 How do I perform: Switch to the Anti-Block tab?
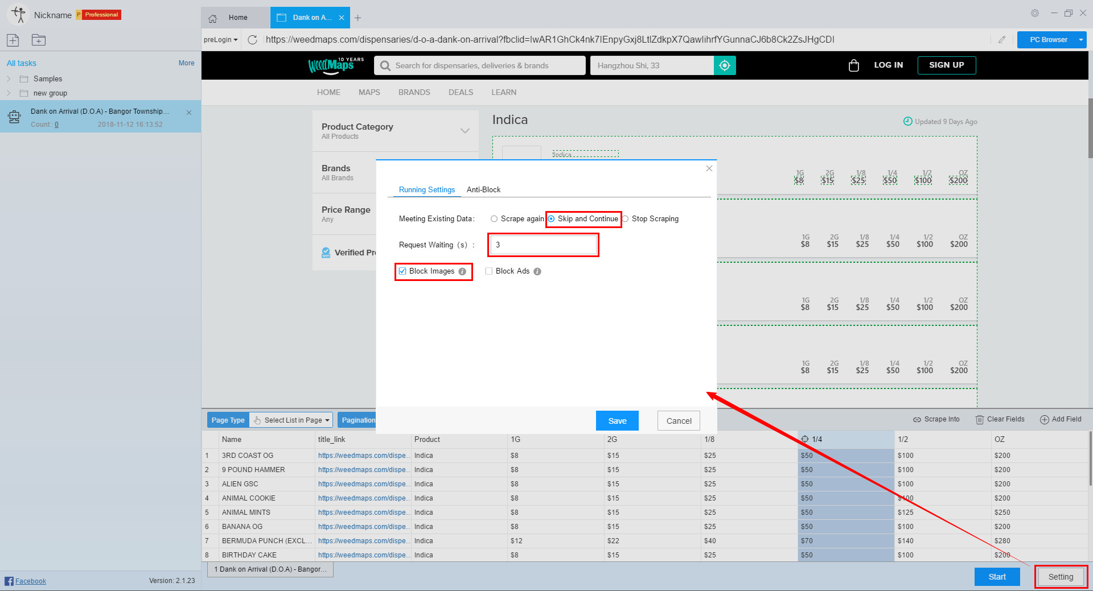483,189
